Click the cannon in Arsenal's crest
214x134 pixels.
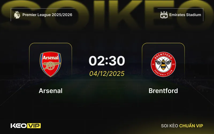tap(52, 65)
